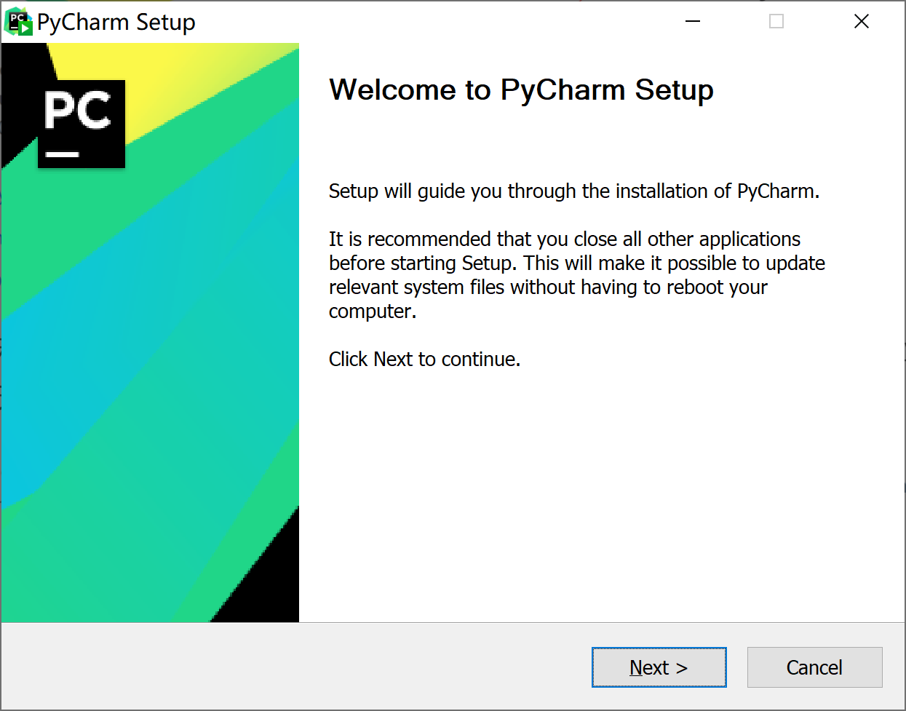Screen dimensions: 906x711
Task: Click the empty gray footer left of Next
Action: tap(291, 667)
